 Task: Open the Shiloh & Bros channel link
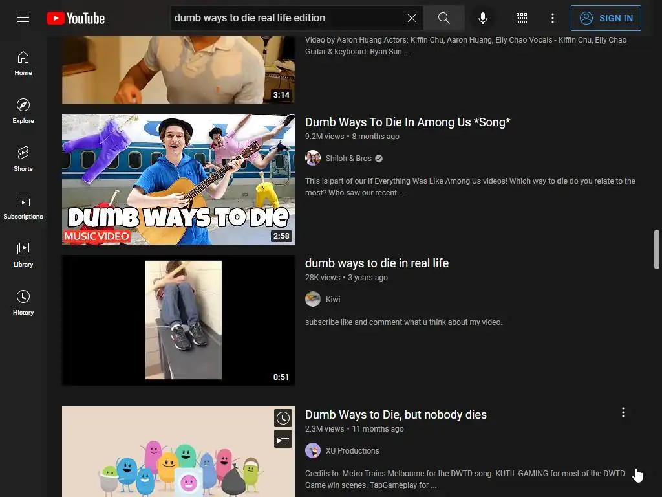[x=348, y=159]
